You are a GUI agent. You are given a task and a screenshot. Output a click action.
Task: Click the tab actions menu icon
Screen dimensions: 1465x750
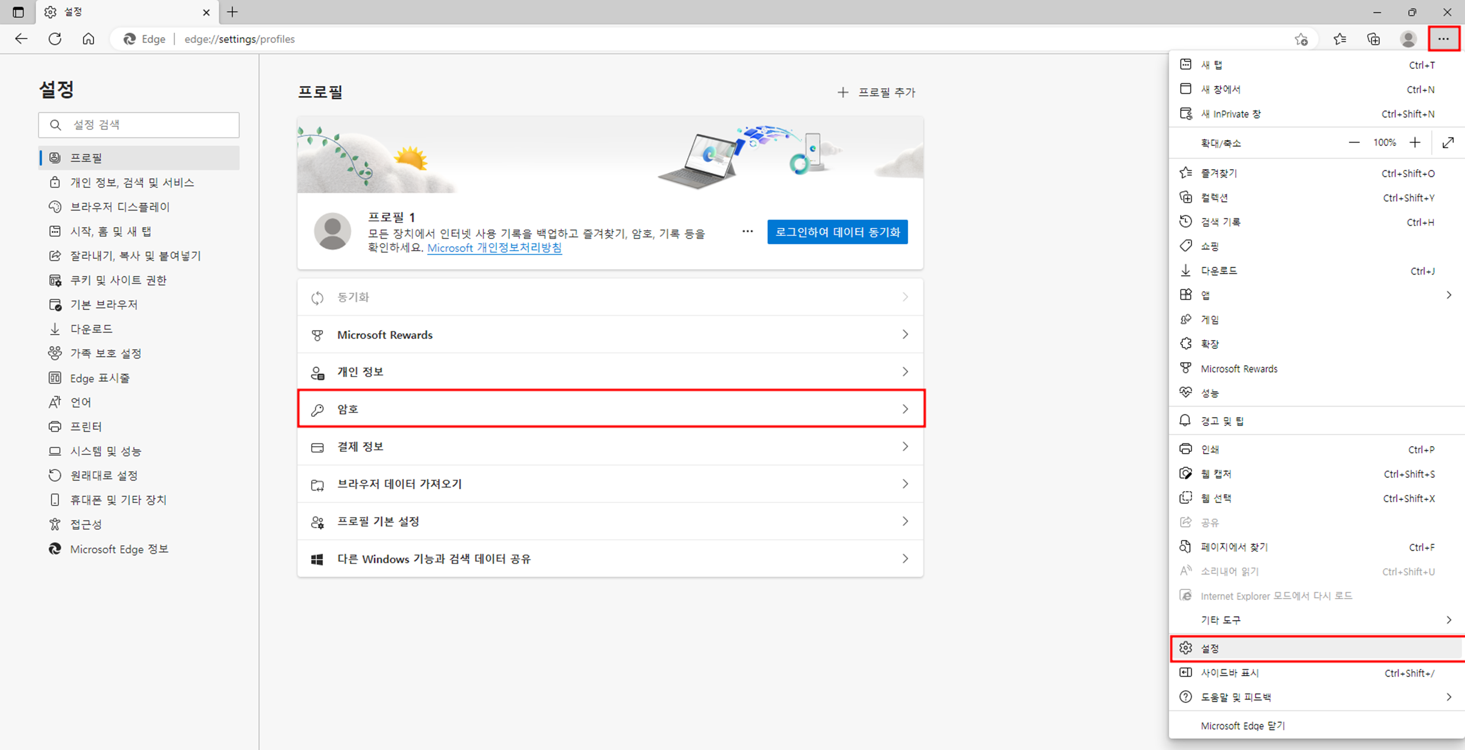(x=18, y=12)
